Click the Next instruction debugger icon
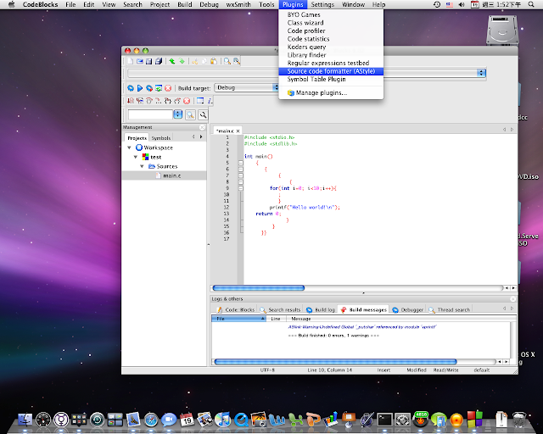This screenshot has height=434, width=543. [159, 101]
